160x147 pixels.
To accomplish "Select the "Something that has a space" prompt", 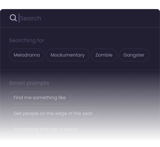I will tap(46, 129).
